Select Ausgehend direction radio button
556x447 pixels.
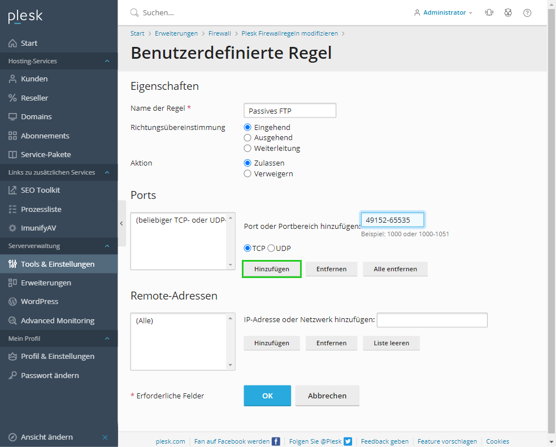tap(247, 138)
